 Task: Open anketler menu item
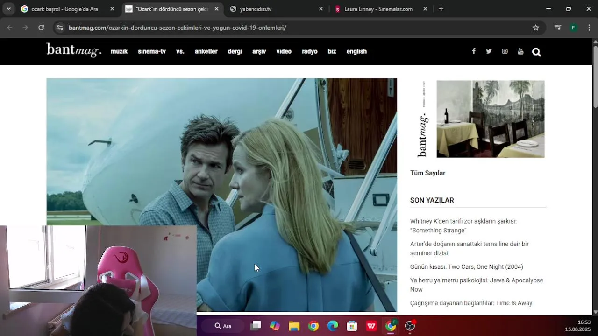[x=206, y=51]
